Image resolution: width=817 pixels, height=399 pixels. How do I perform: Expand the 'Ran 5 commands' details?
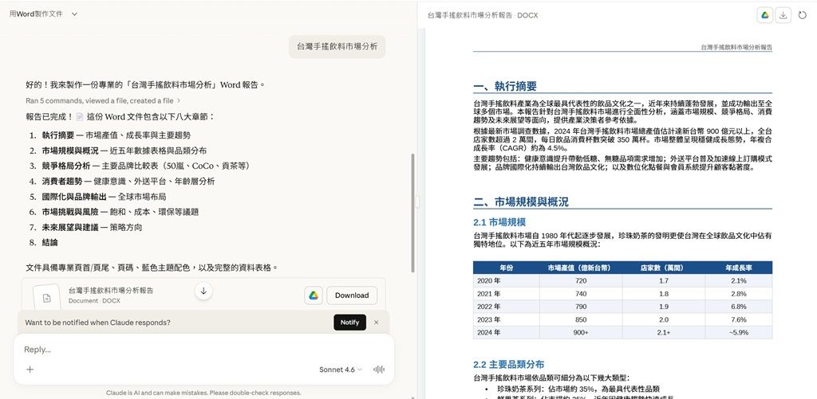[103, 100]
